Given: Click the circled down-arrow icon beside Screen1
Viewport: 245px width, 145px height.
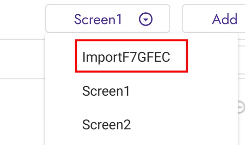Looking at the screenshot, I should (145, 20).
